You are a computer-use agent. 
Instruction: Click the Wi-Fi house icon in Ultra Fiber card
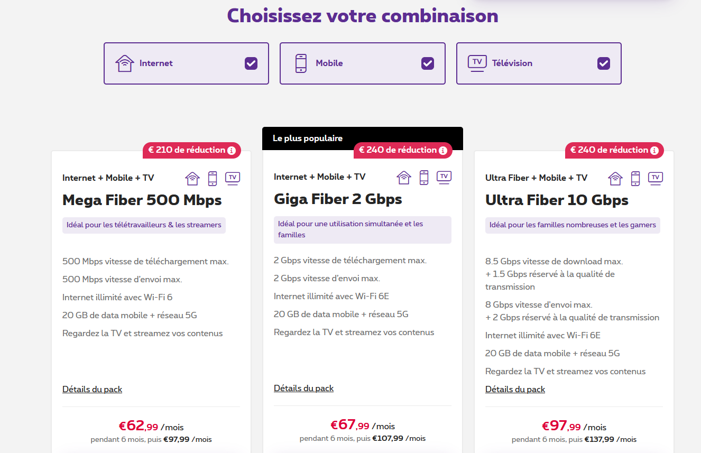click(615, 179)
